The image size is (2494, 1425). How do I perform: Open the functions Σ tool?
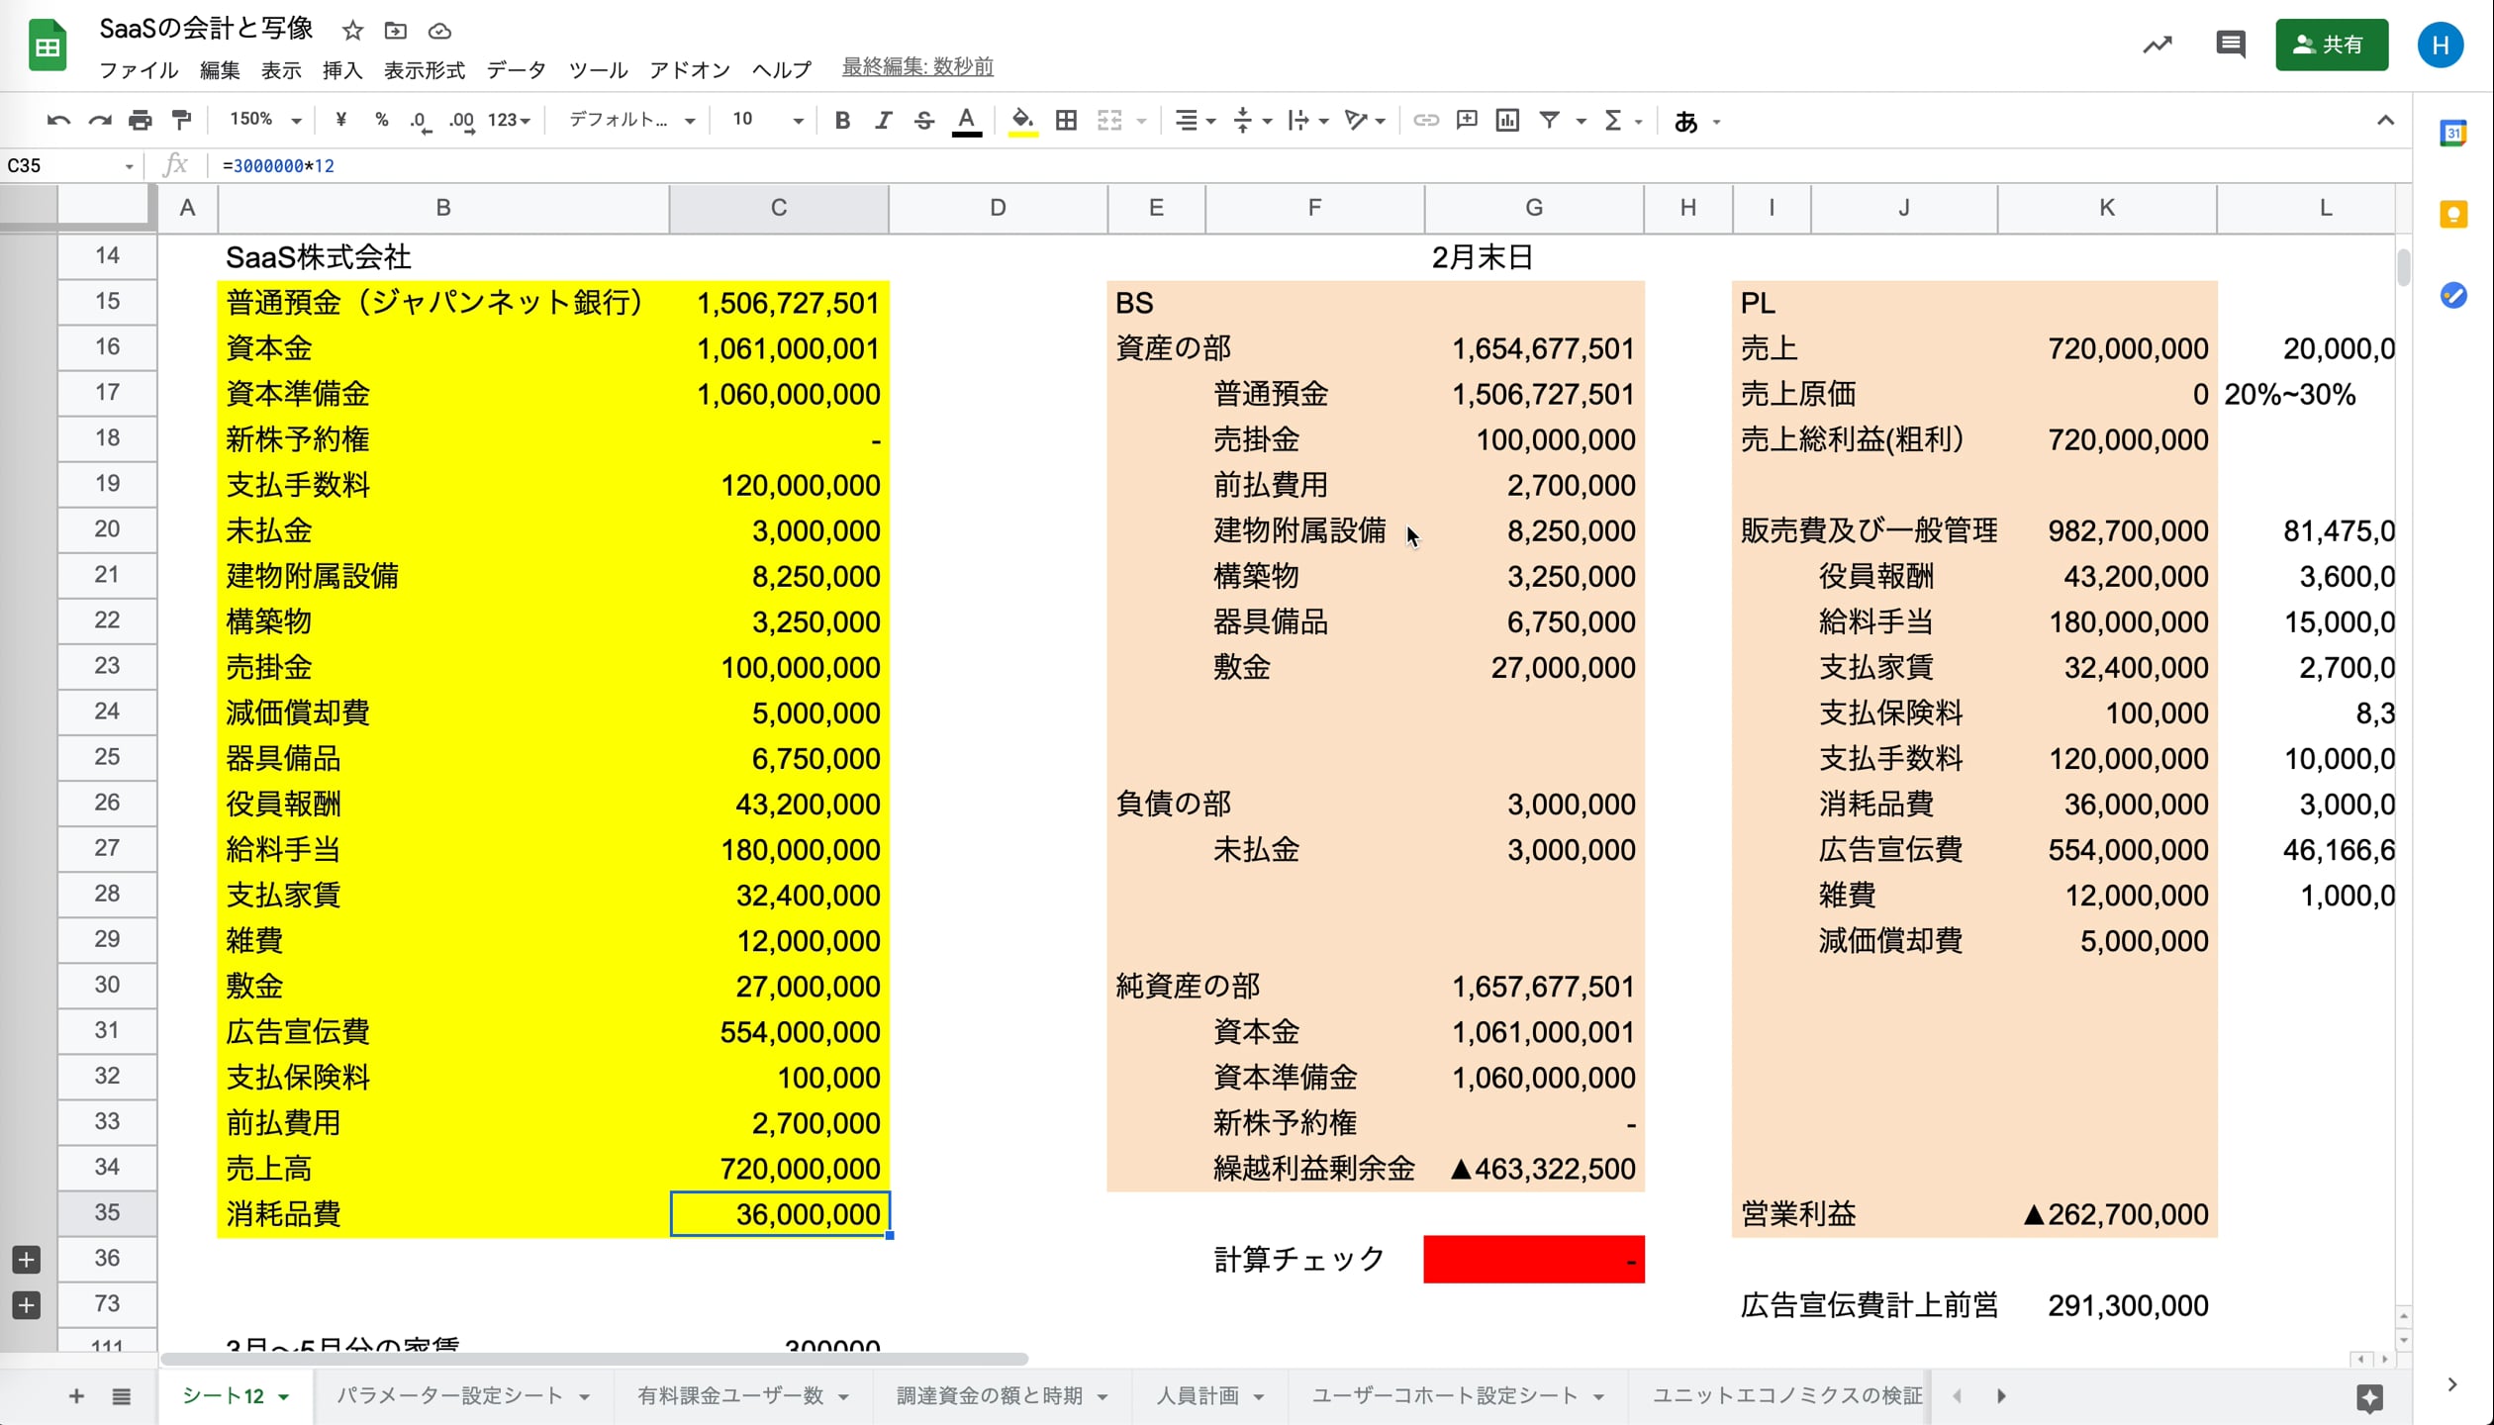coord(1615,120)
